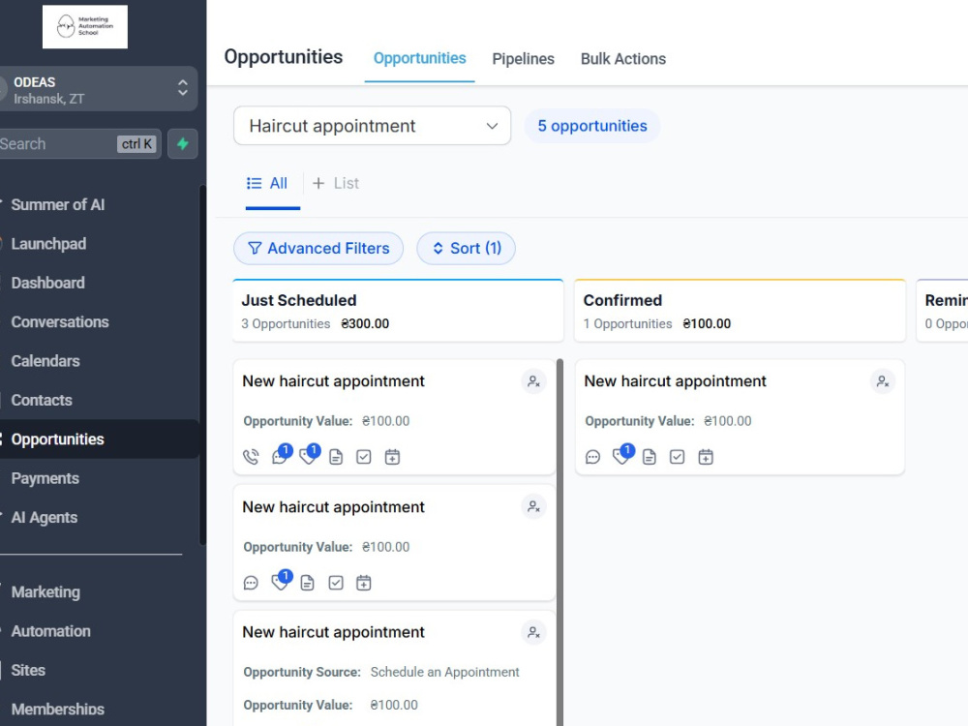Open Sites from sidebar

click(28, 670)
